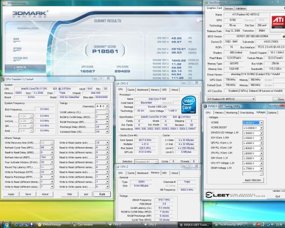Open Cache tab in CPU-Z memory timings window
Viewport: 285px width, 228px height.
tap(131, 173)
